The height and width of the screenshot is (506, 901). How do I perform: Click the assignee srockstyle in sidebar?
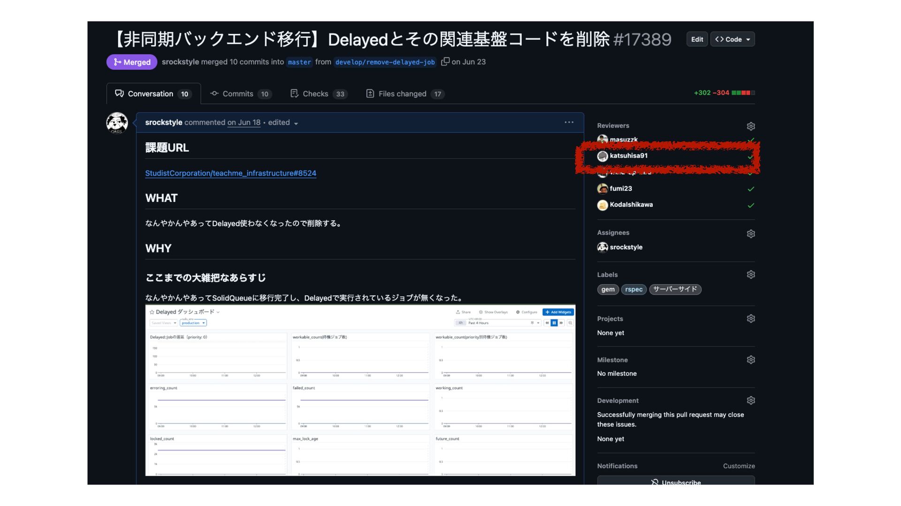[626, 247]
